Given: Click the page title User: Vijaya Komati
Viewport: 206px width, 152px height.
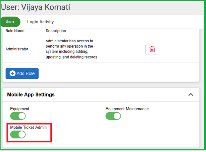Looking at the screenshot, I should (x=36, y=7).
